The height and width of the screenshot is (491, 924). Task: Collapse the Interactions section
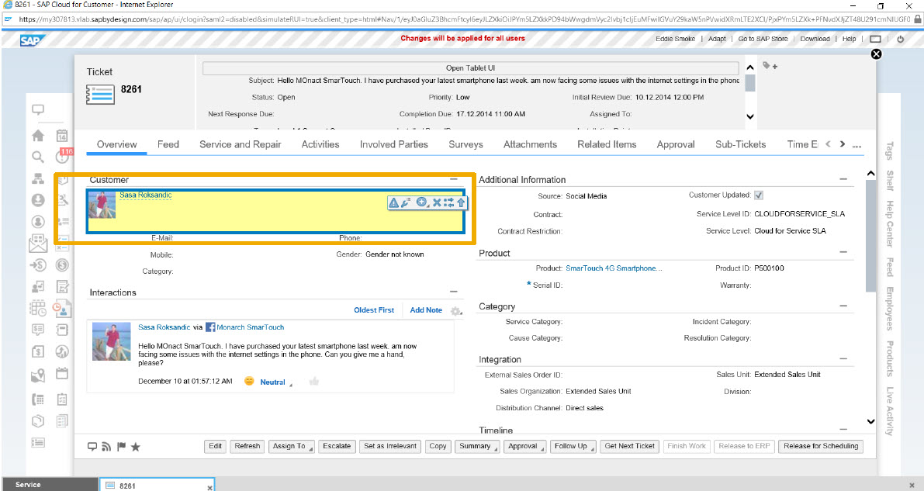[453, 292]
